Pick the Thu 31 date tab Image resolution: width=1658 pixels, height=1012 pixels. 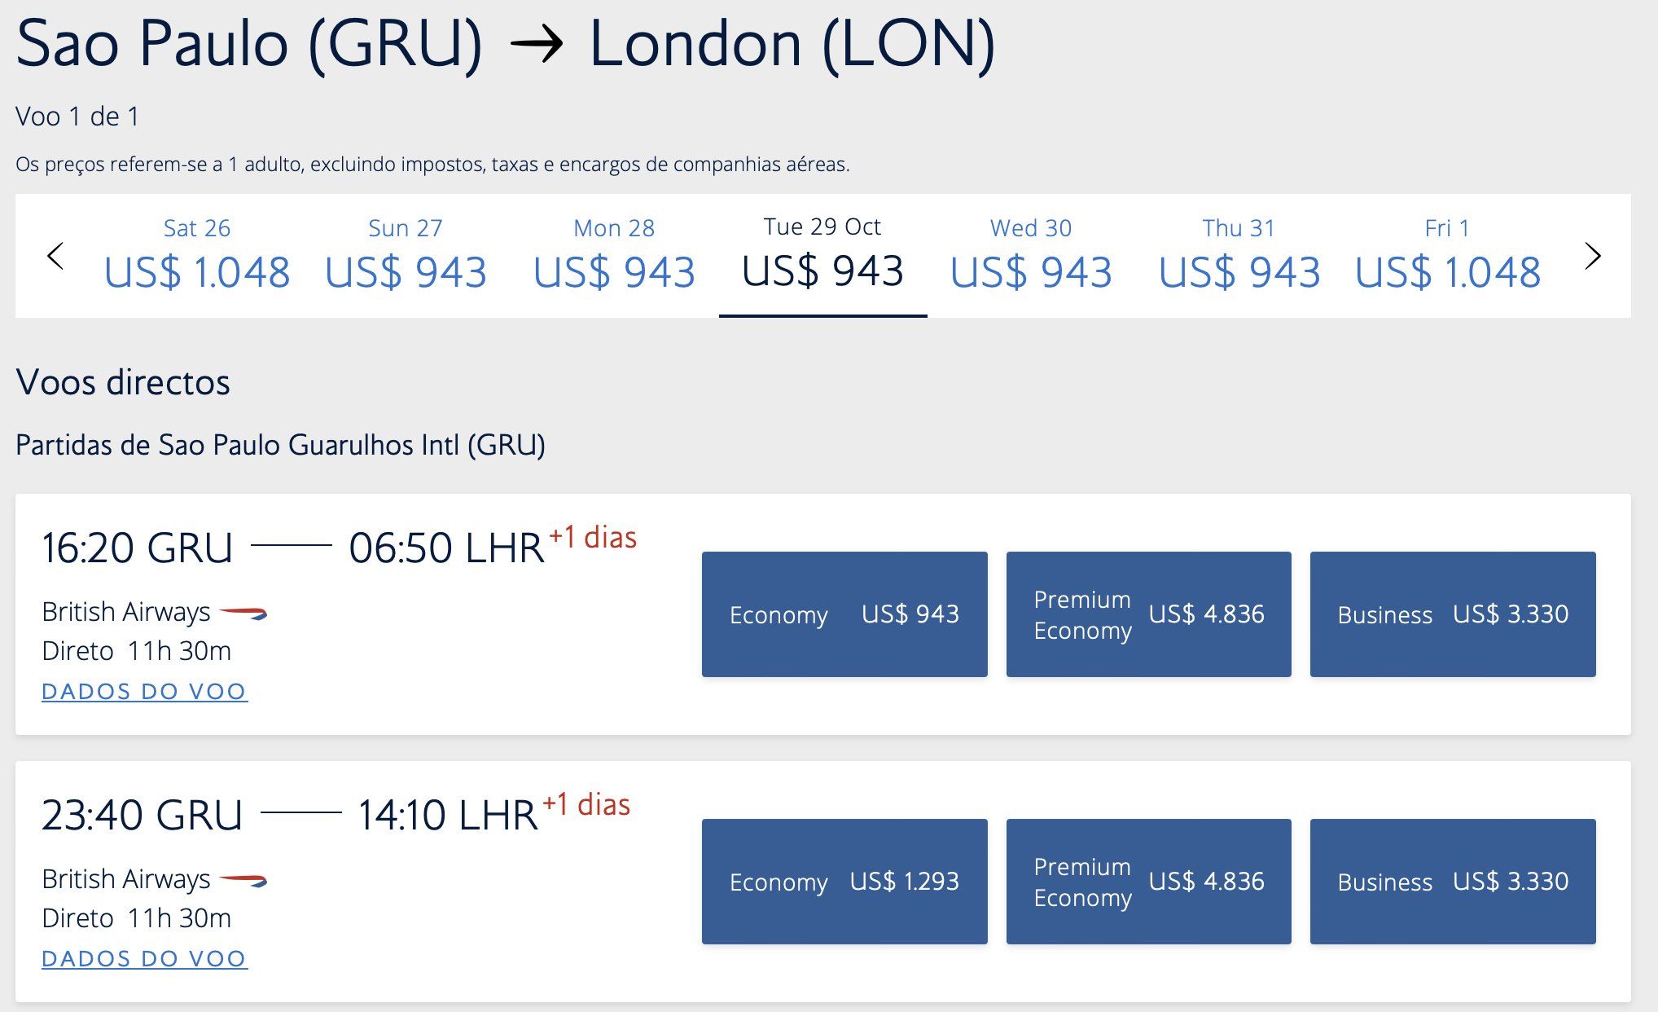point(1239,255)
